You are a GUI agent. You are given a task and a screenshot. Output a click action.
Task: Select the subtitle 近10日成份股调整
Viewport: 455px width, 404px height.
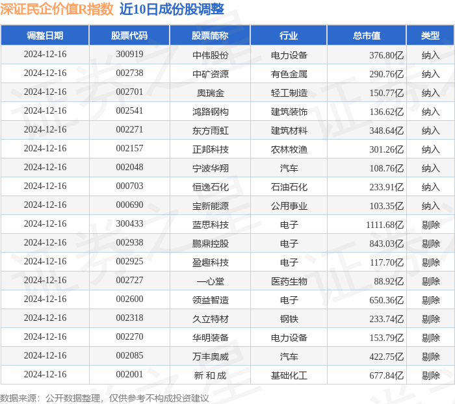[172, 9]
